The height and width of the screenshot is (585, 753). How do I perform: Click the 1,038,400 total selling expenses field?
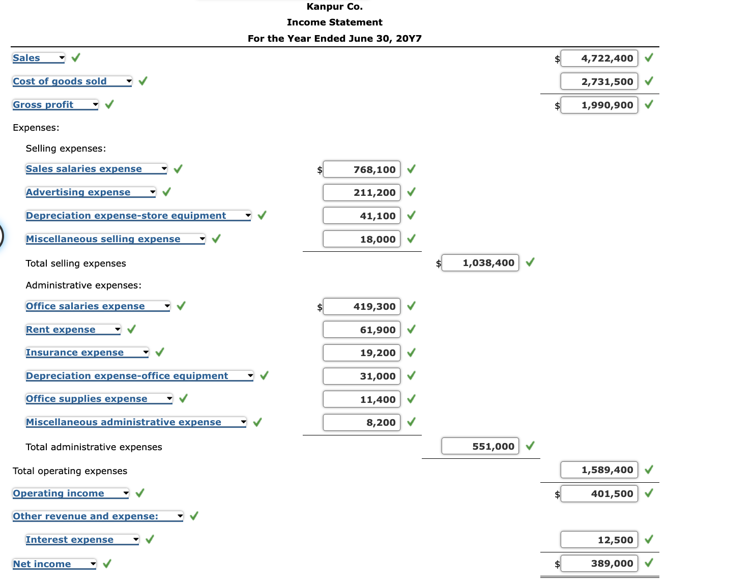480,263
